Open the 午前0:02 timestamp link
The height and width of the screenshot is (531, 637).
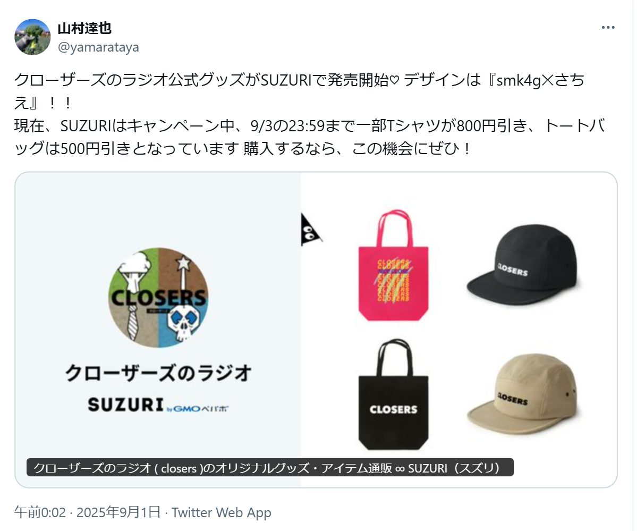pyautogui.click(x=40, y=512)
